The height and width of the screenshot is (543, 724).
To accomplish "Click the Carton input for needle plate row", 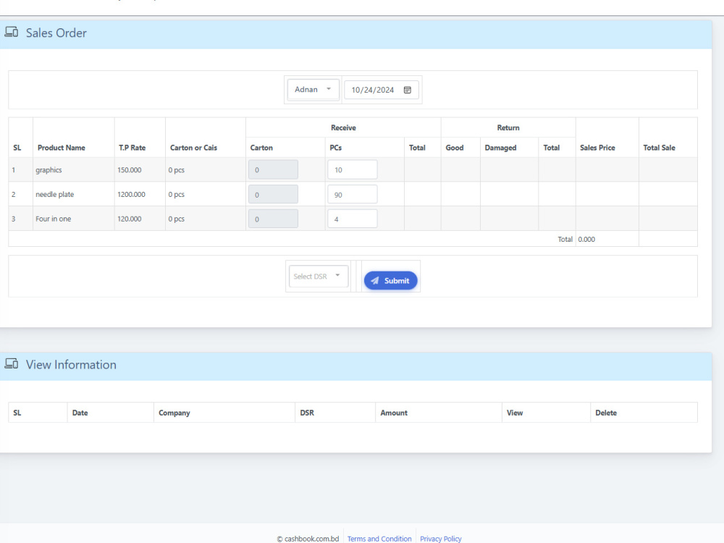I will click(x=273, y=194).
